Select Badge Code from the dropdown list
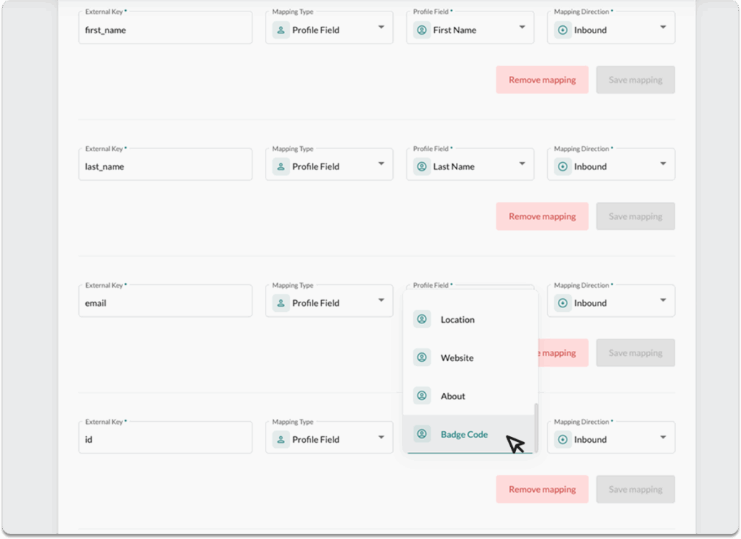Viewport: 741px width, 539px height. pos(464,435)
